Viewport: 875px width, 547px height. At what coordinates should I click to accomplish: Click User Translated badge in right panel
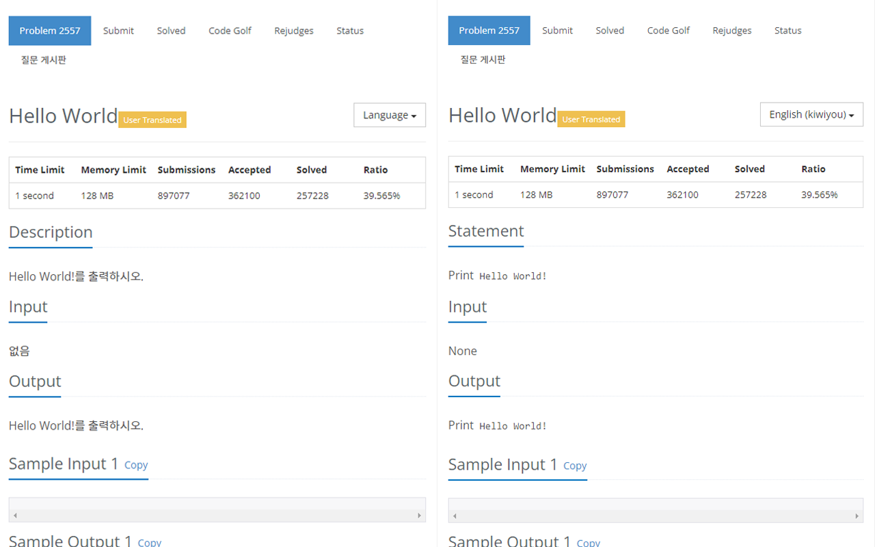(x=591, y=120)
